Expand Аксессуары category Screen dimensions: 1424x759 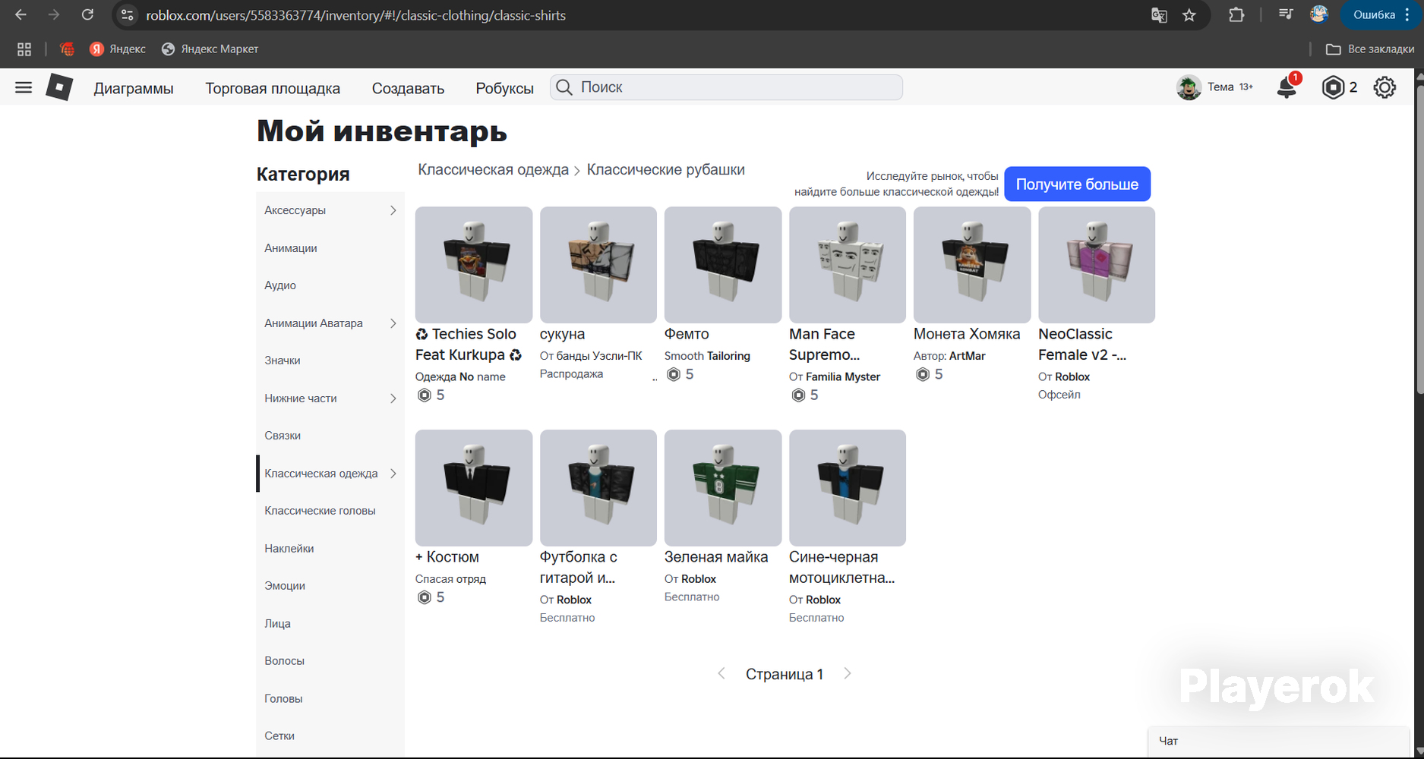point(330,210)
